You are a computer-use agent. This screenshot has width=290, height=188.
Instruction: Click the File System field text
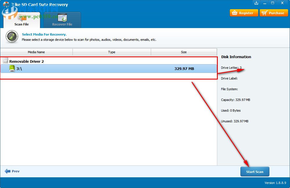click(229, 89)
